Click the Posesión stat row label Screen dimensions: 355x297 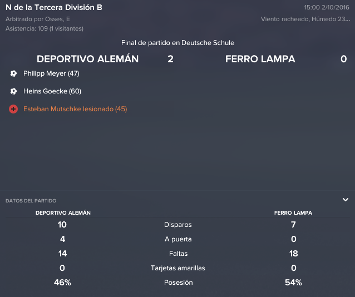pos(179,283)
